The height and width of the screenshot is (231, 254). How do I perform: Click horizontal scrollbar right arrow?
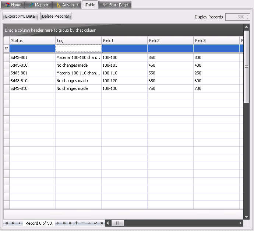tap(240, 223)
